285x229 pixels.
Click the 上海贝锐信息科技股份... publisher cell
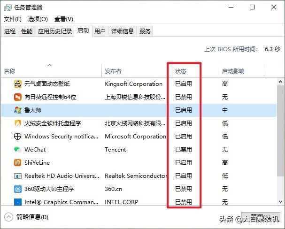(135, 97)
